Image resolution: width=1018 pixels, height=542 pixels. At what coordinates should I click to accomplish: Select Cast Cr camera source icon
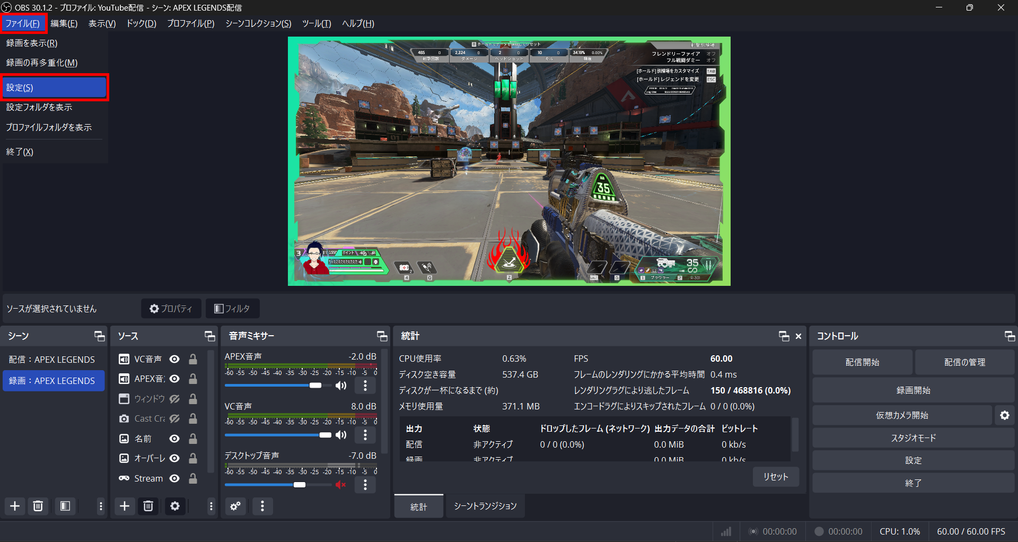click(124, 418)
